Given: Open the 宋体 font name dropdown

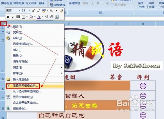Looking at the screenshot, I should [x=19, y=10].
